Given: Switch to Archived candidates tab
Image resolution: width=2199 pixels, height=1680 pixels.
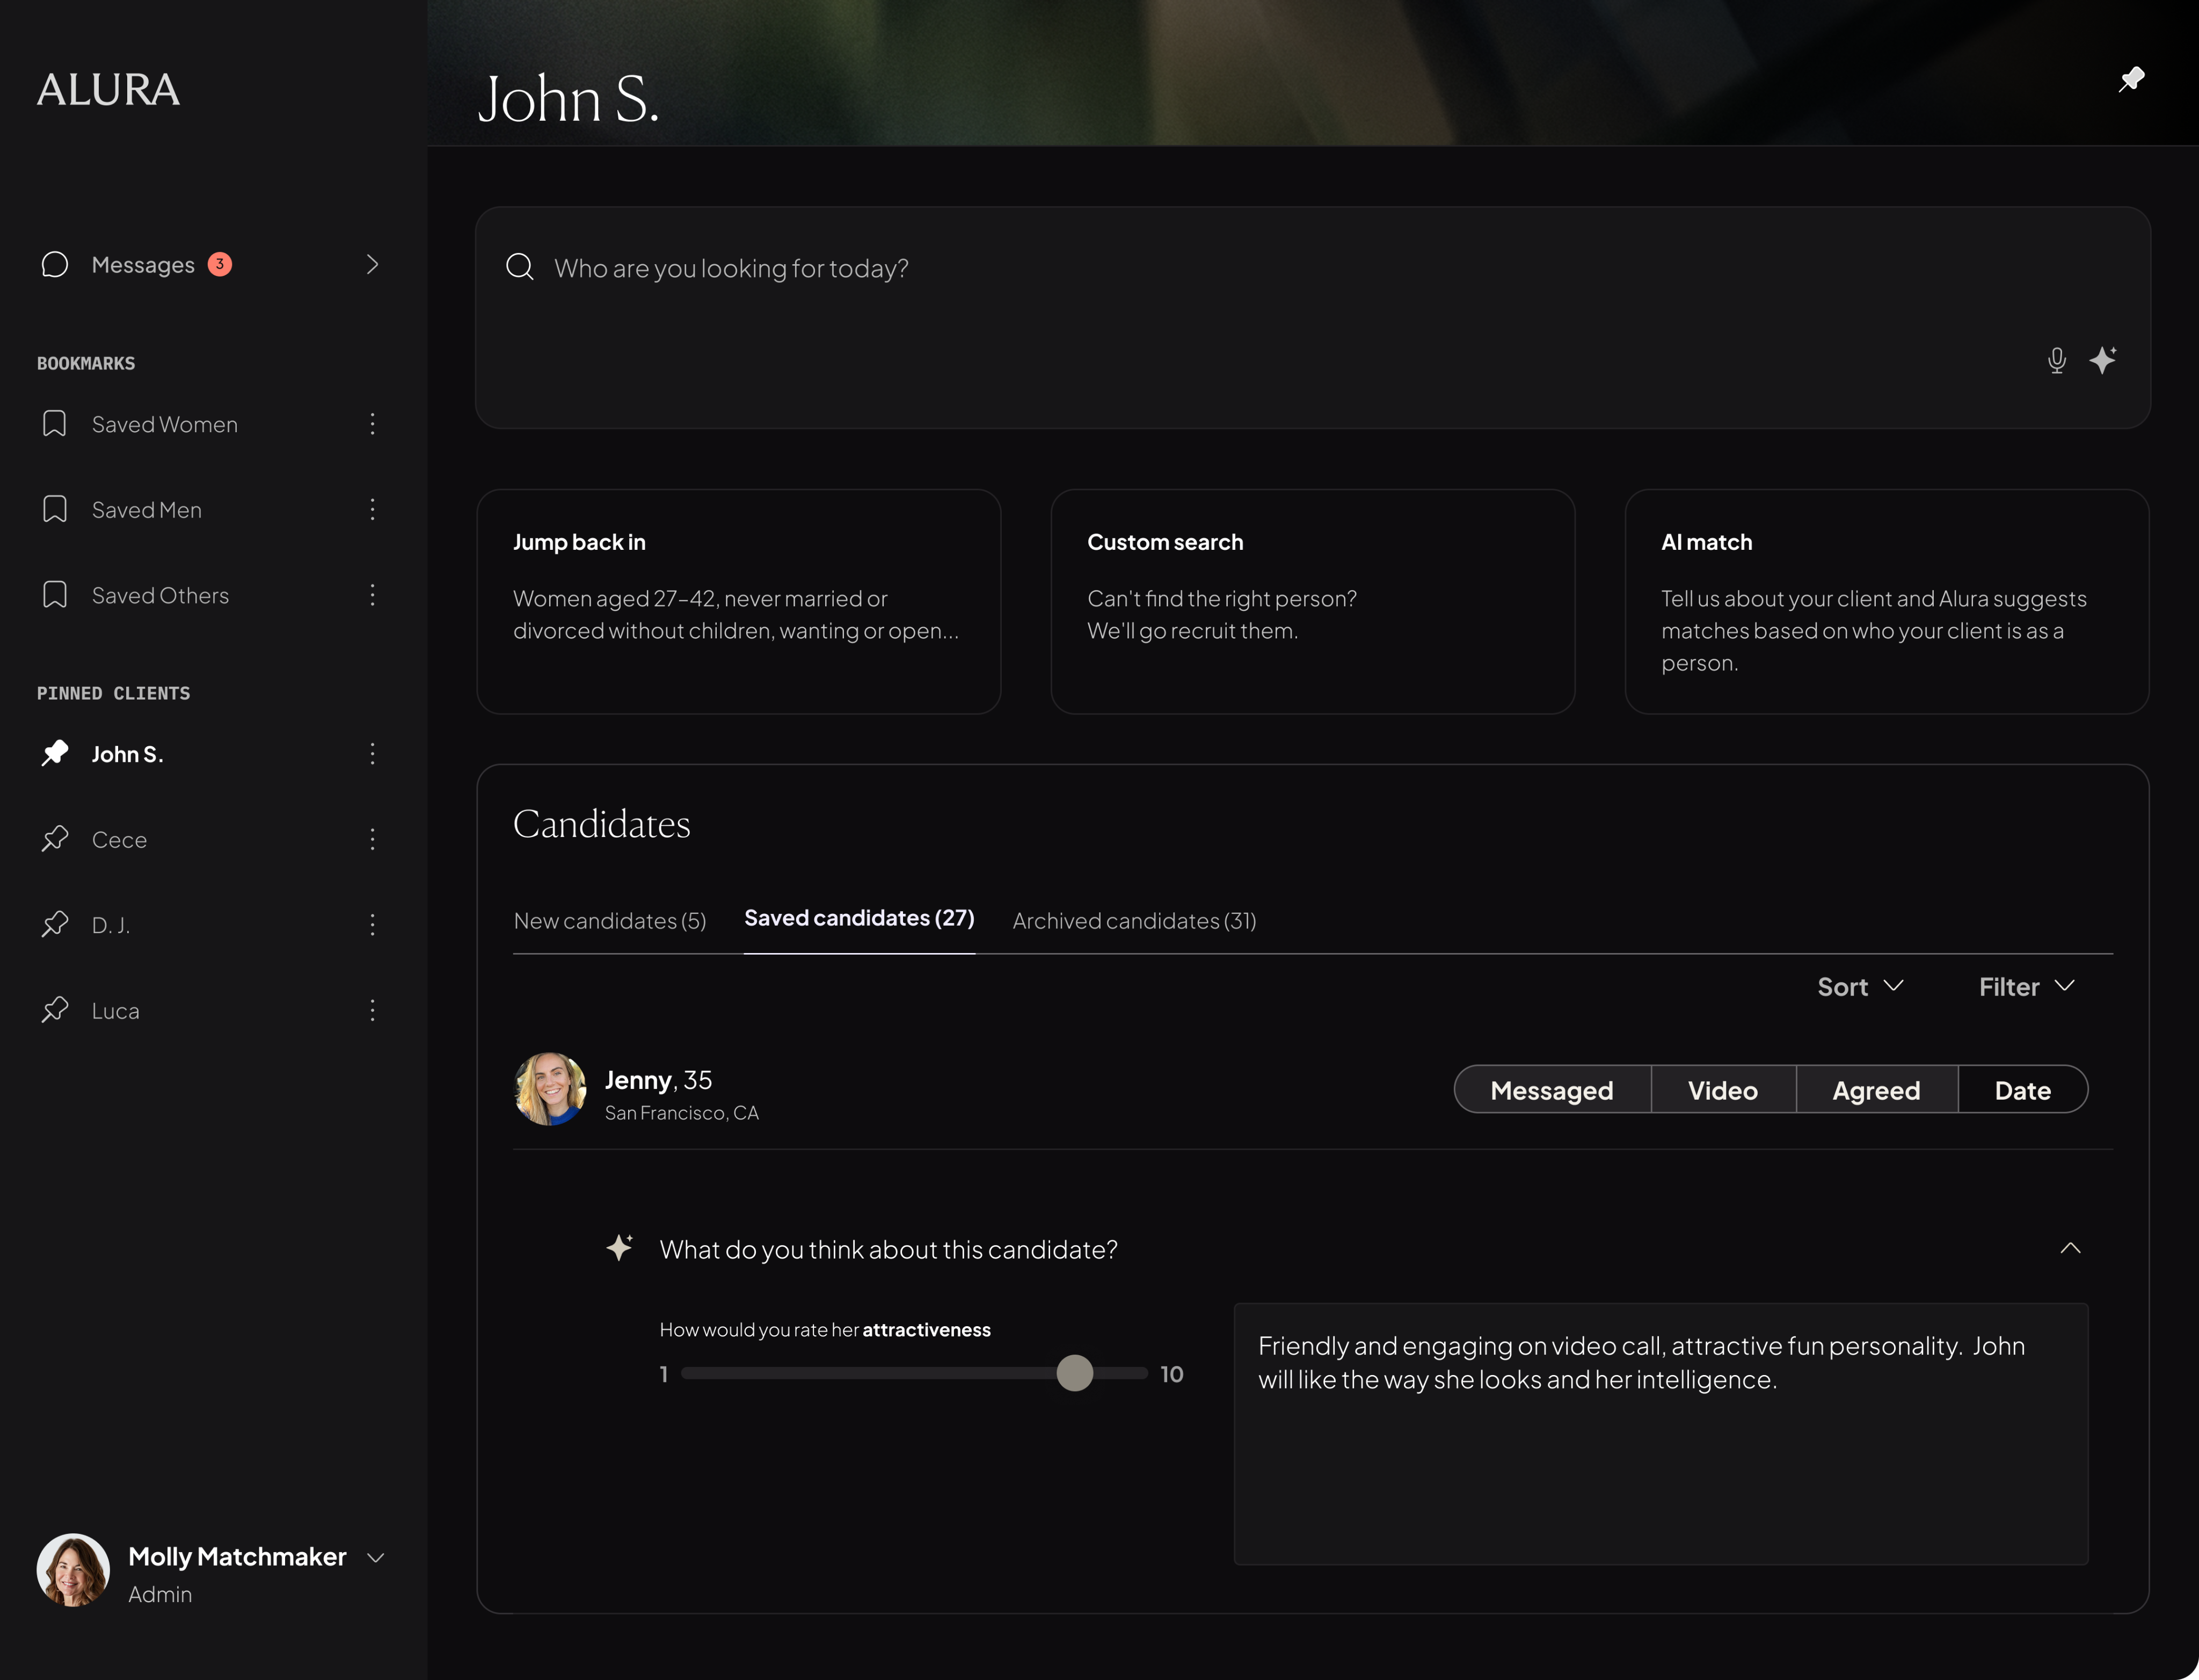Looking at the screenshot, I should click(1134, 921).
